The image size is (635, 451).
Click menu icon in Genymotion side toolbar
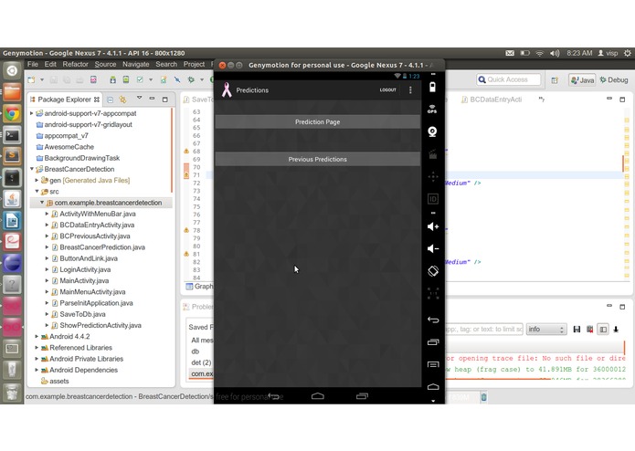click(433, 364)
